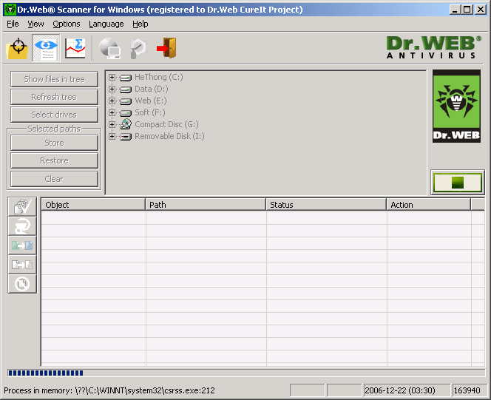Open the report view eye icon
Image resolution: width=491 pixels, height=400 pixels.
46,48
